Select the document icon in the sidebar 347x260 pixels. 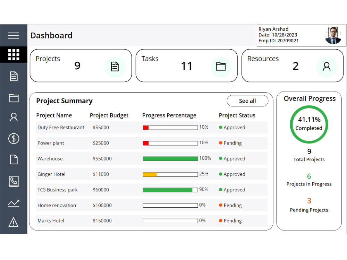tap(14, 76)
